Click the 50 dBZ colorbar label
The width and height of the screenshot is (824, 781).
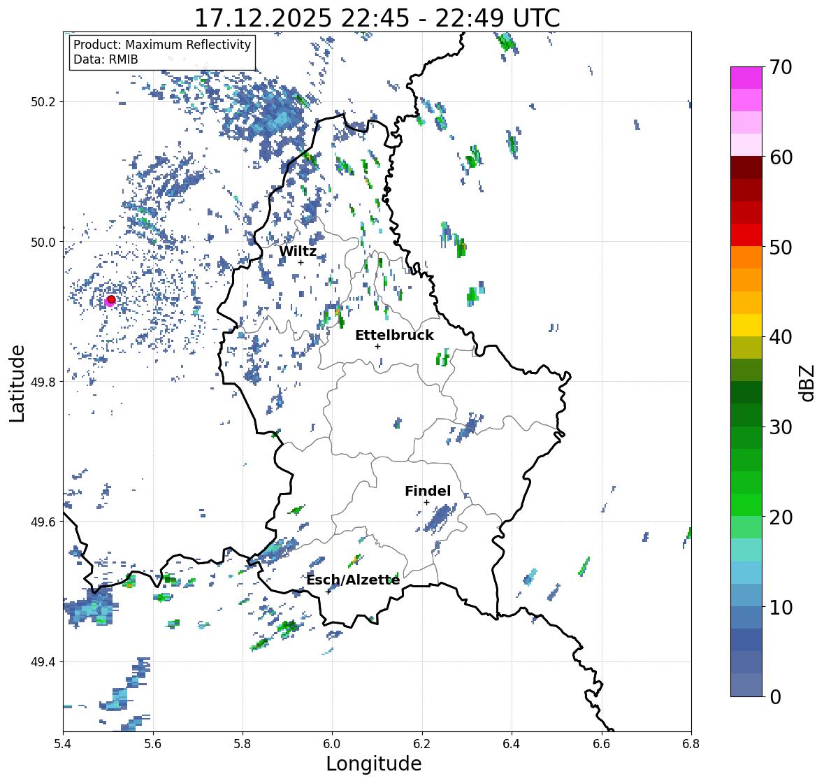pos(781,247)
